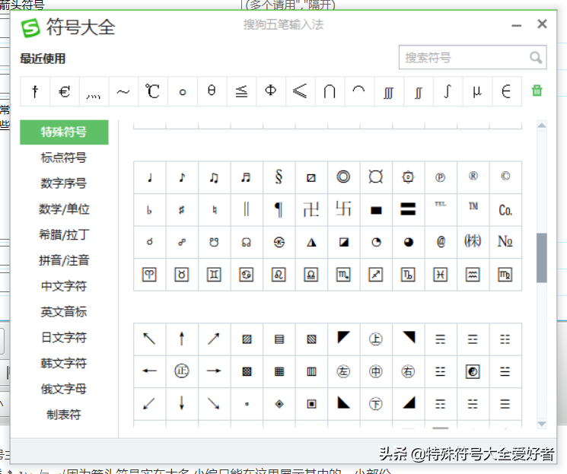Clear recent symbols with the green trash icon

tap(537, 91)
